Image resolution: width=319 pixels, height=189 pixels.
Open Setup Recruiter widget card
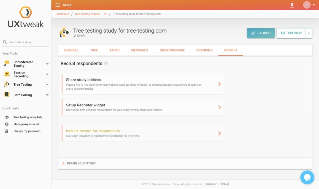click(143, 107)
